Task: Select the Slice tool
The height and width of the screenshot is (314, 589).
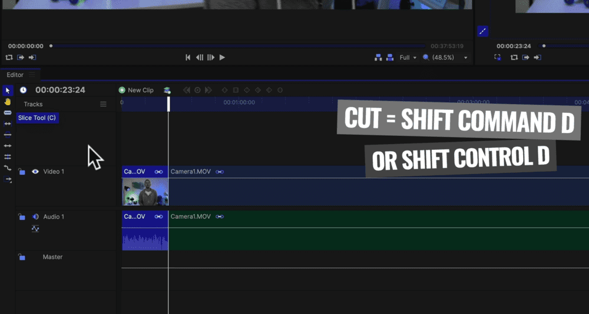Action: coord(8,112)
